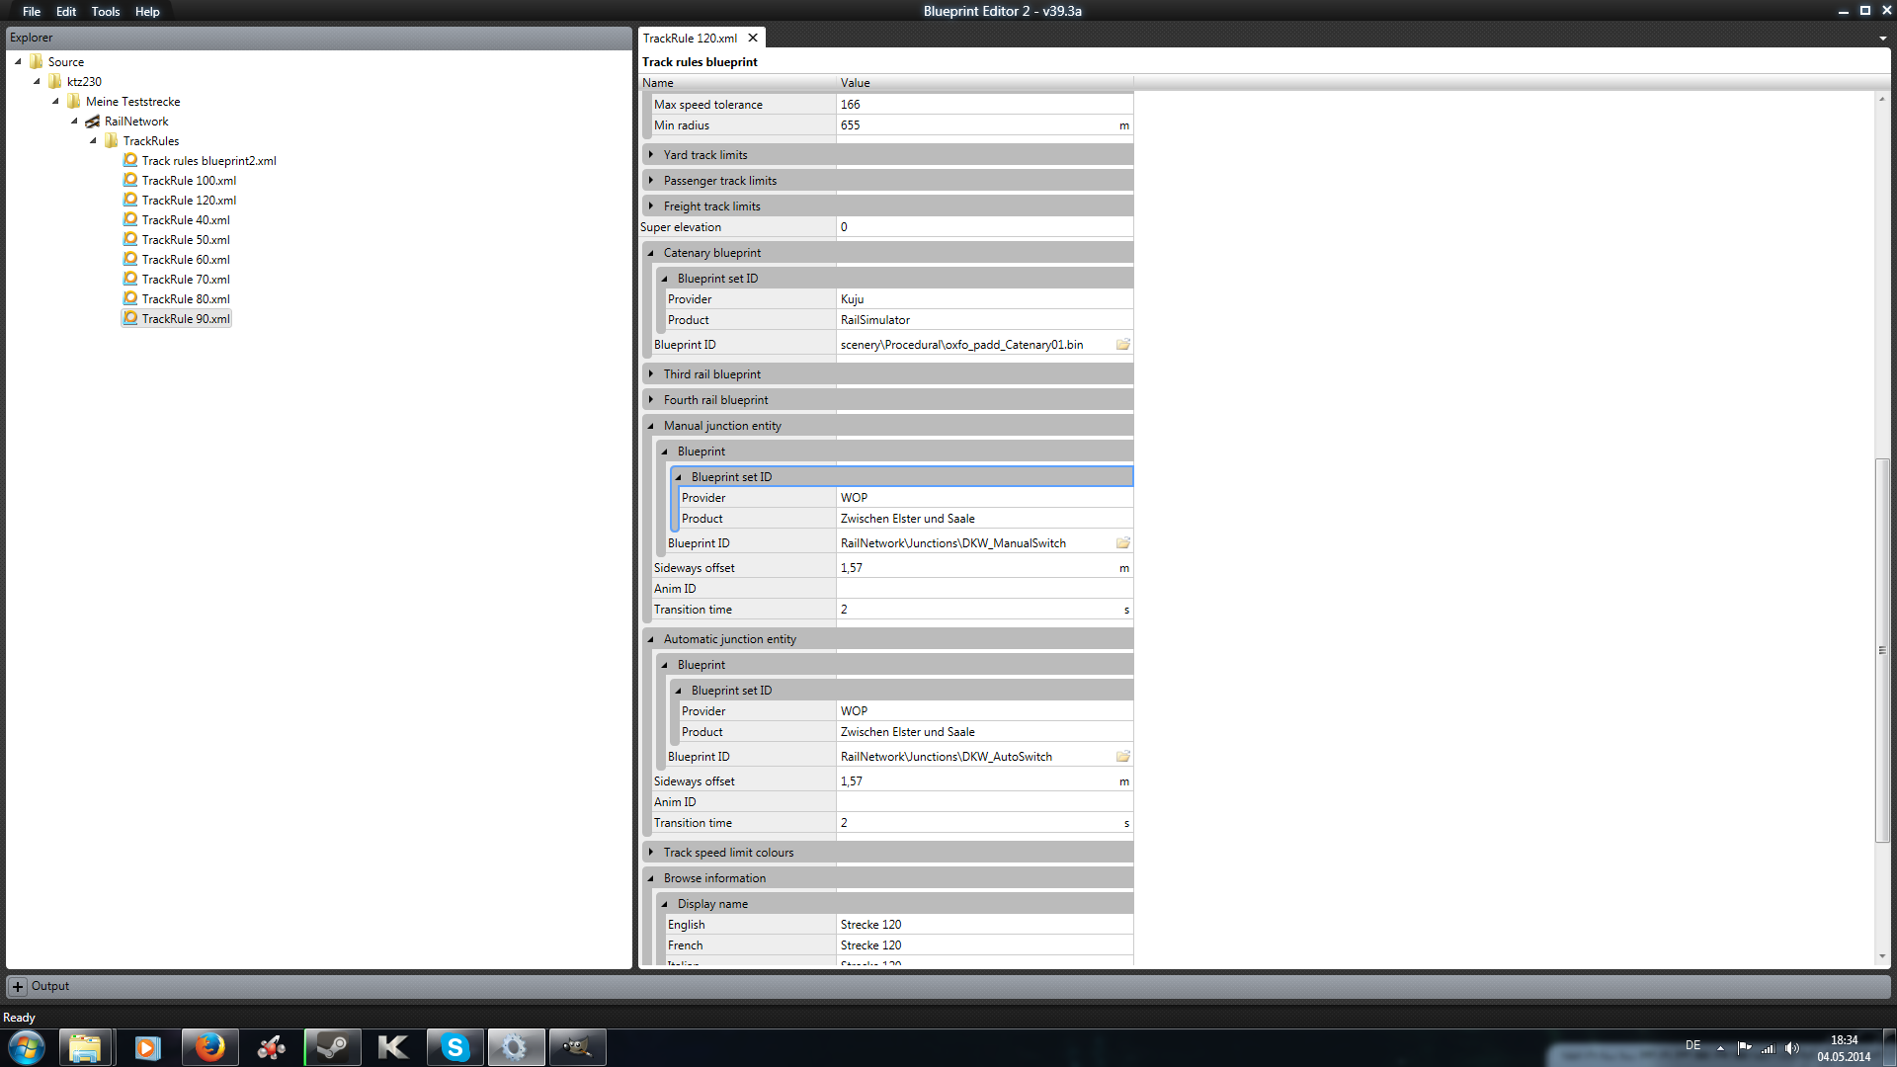Click browse icon next to DKW_AutoSwitch
Image resolution: width=1897 pixels, height=1067 pixels.
click(x=1122, y=757)
